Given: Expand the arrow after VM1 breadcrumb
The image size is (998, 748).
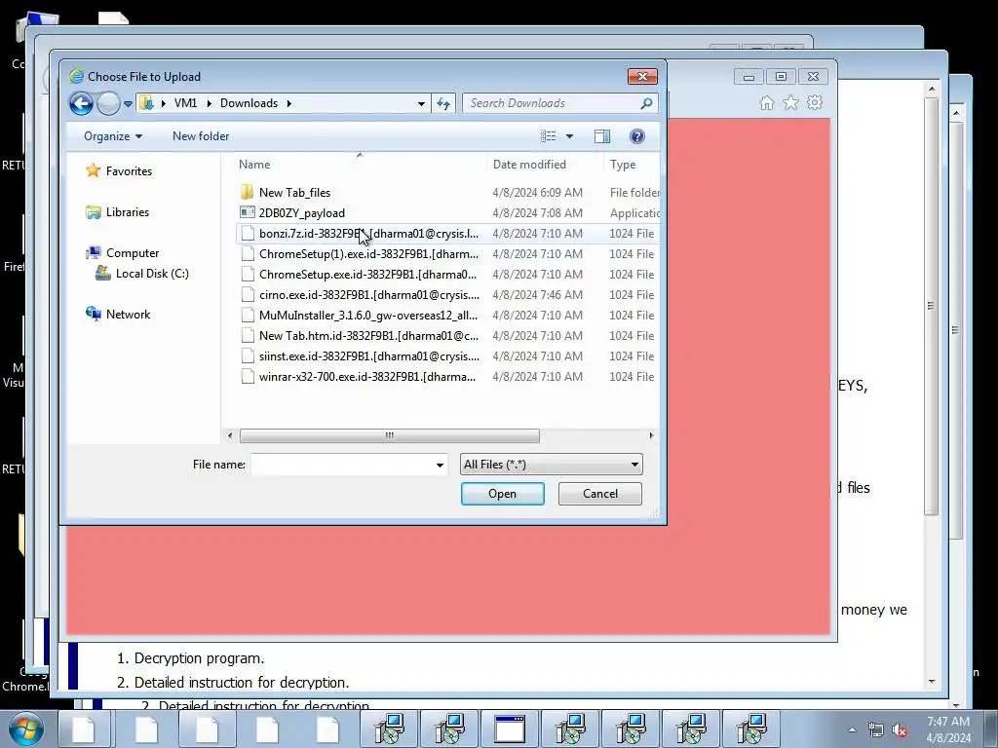Looking at the screenshot, I should tap(209, 103).
